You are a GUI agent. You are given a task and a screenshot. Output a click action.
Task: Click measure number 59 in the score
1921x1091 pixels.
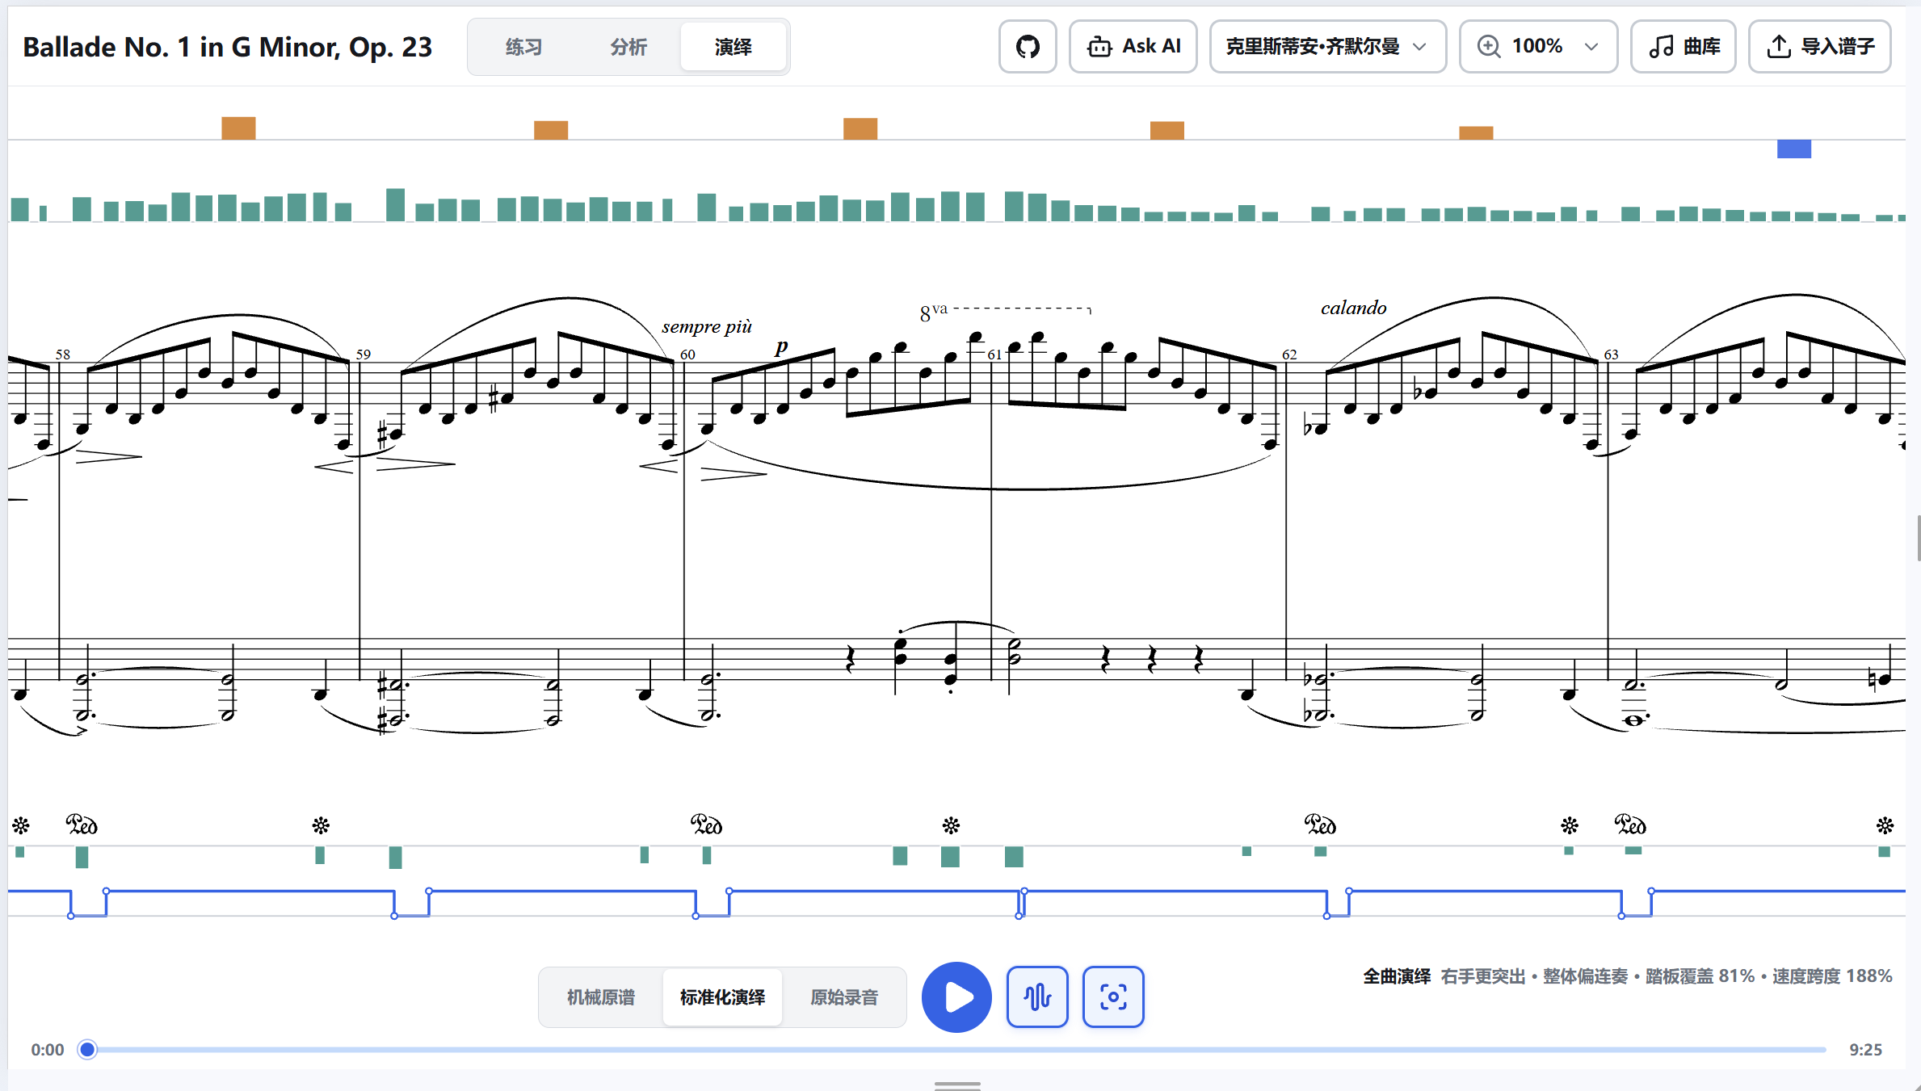364,355
